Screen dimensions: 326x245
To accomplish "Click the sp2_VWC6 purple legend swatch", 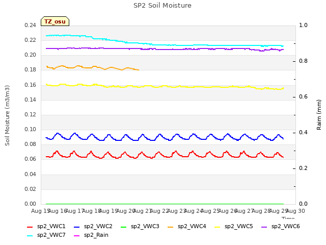I will 264,227.
